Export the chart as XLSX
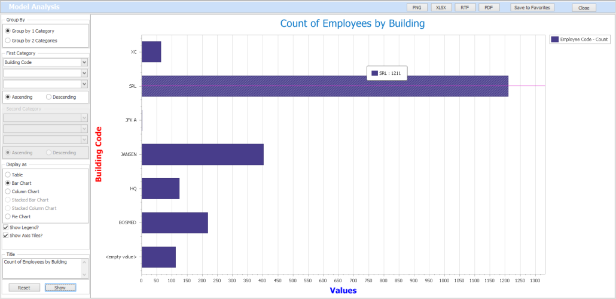616x299 pixels. click(x=441, y=8)
